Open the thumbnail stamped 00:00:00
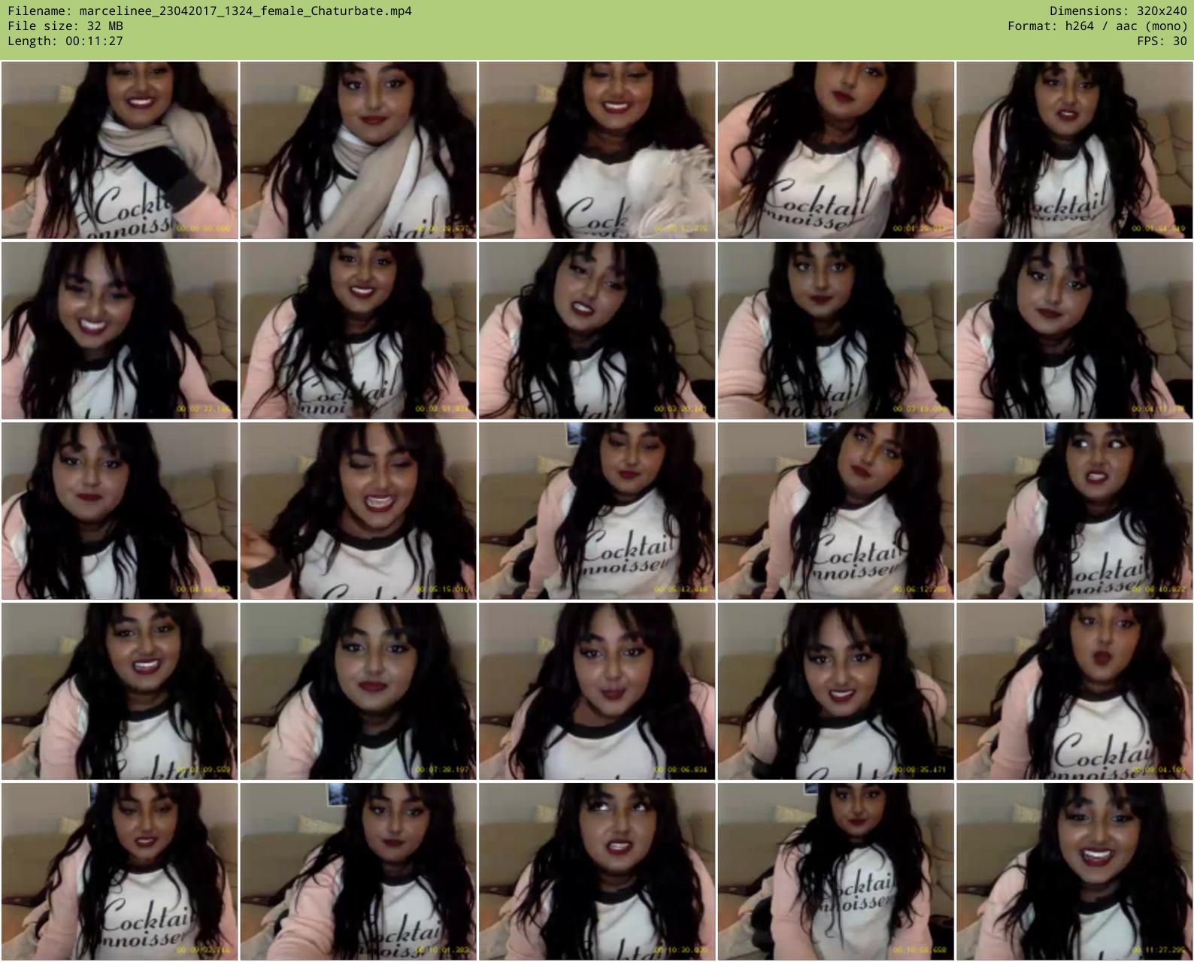The width and height of the screenshot is (1194, 962). (120, 150)
